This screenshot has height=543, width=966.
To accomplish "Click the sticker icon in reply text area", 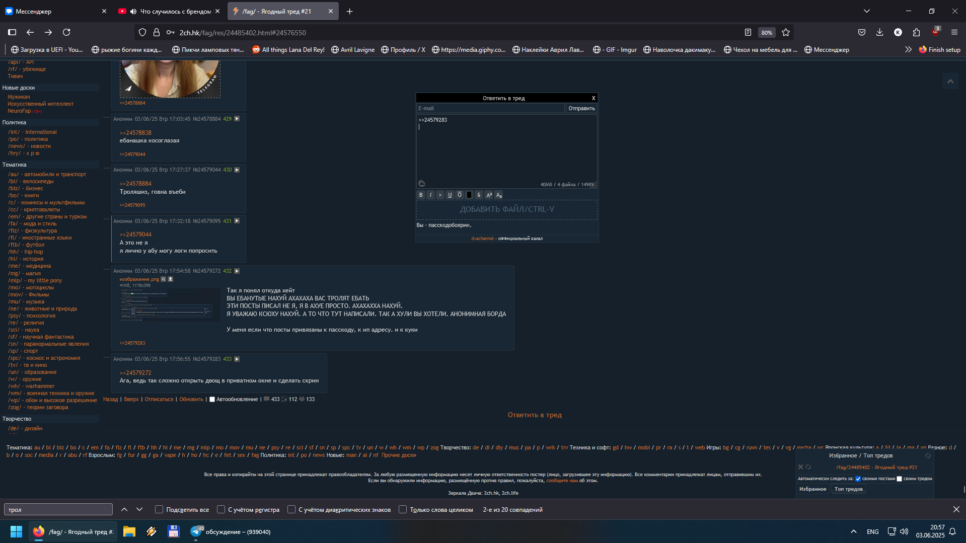I will point(422,184).
